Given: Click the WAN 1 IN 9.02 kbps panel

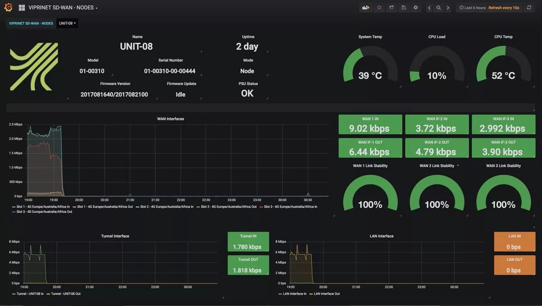Looking at the screenshot, I should [x=370, y=125].
